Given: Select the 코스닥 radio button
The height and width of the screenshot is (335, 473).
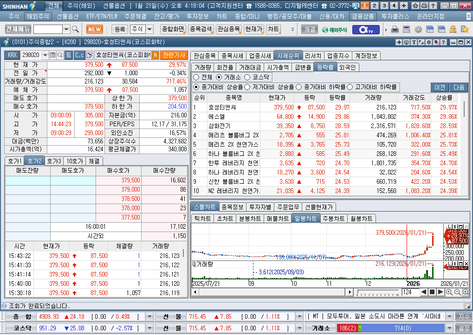Looking at the screenshot, I should [247, 77].
